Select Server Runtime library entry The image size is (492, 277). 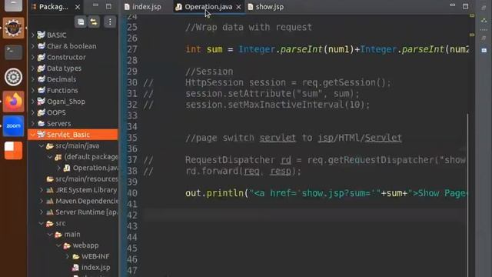(82, 212)
